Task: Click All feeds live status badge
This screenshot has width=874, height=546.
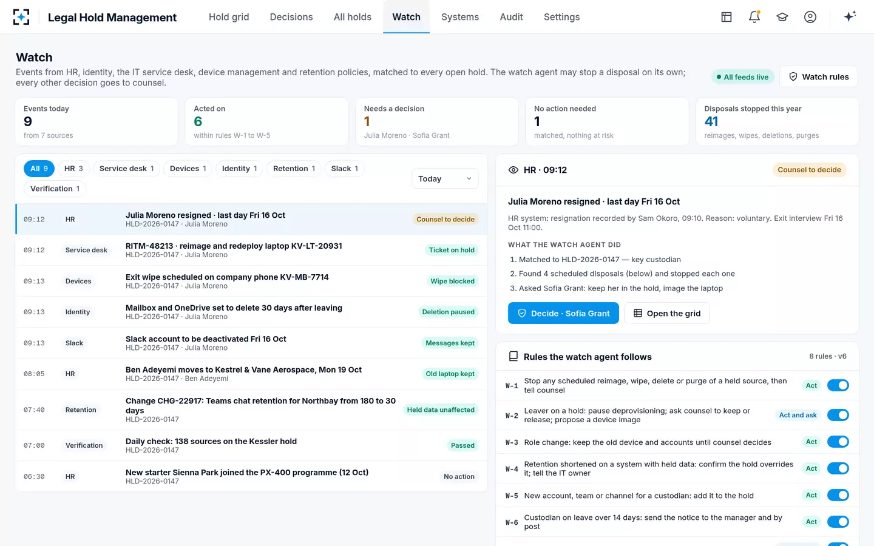Action: 742,77
